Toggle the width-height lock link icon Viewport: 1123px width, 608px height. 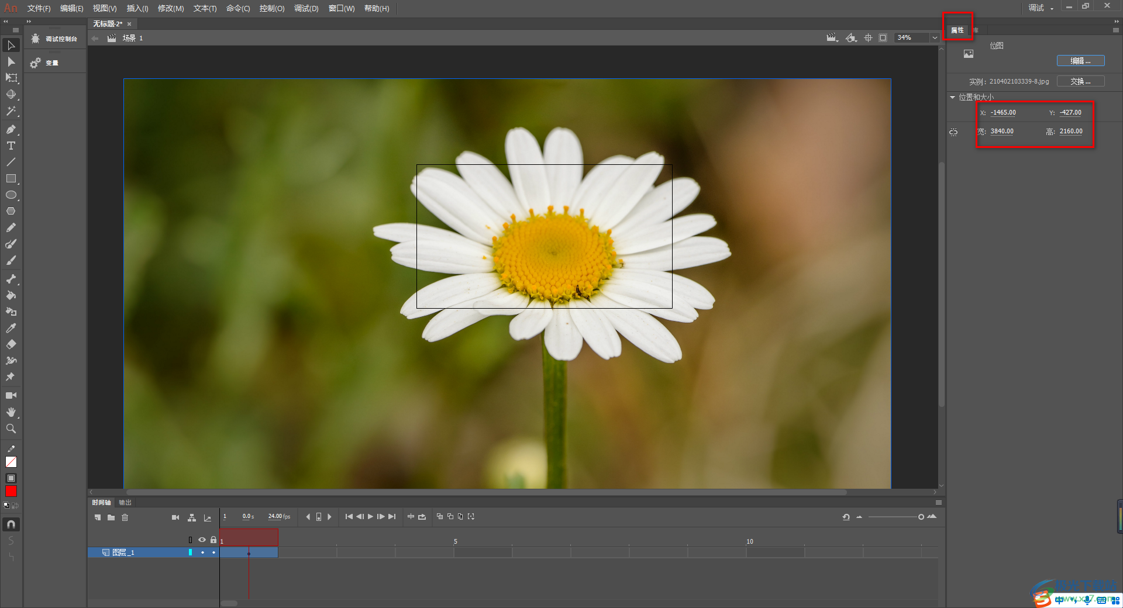953,132
